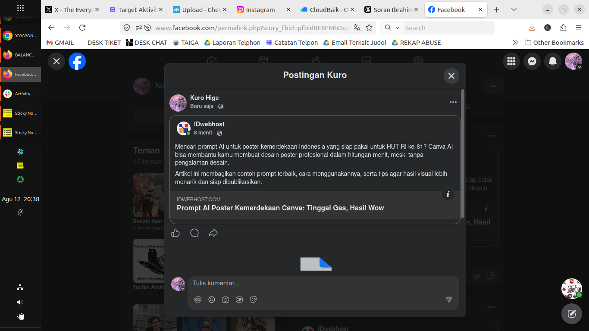Like the IDwebhost post with thumbs-up icon
The width and height of the screenshot is (589, 331).
[x=175, y=233]
